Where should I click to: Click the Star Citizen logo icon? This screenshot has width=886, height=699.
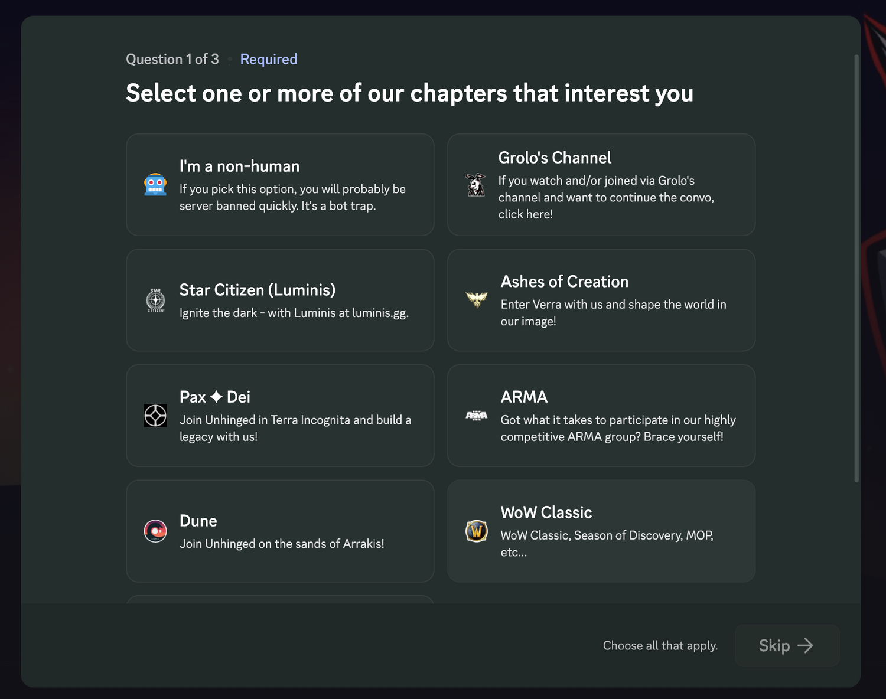155,300
